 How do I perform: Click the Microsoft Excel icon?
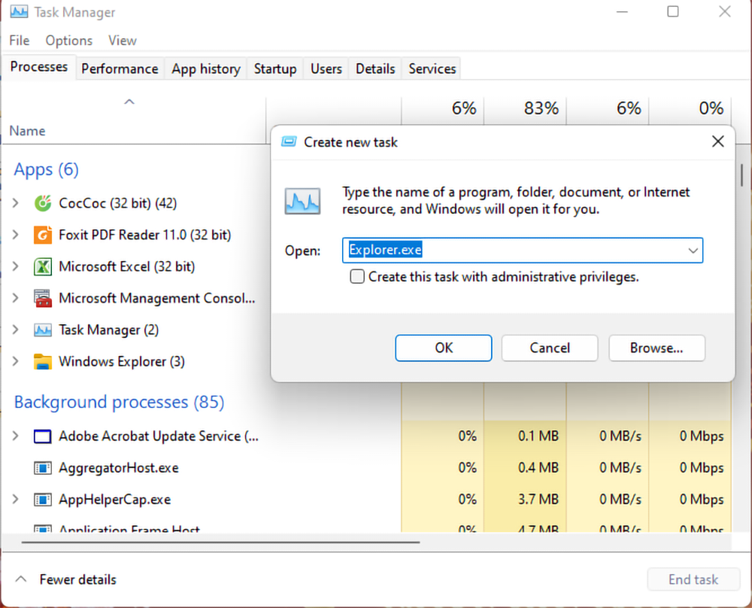(43, 267)
